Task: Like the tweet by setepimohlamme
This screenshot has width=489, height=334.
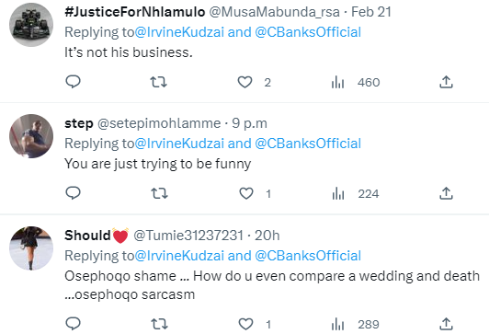Action: [246, 193]
